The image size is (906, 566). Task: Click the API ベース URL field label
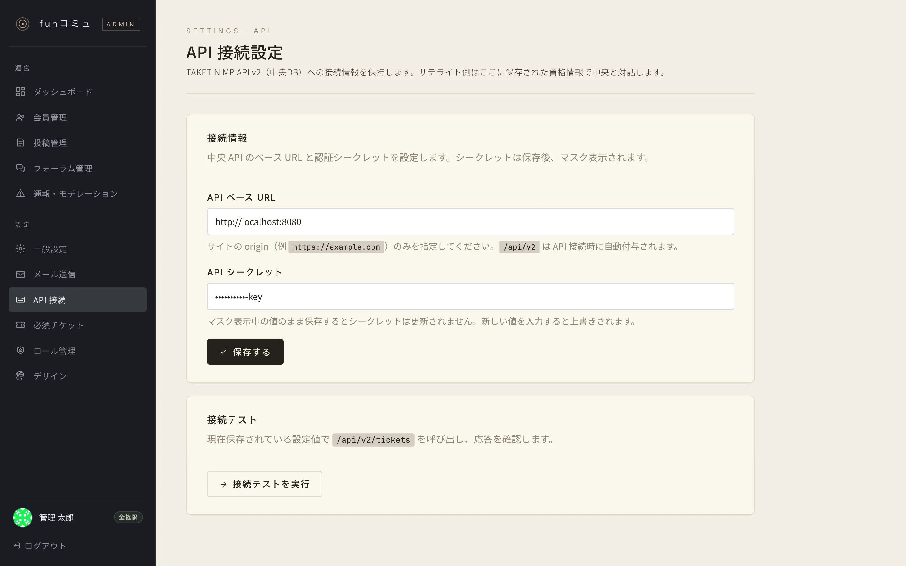pyautogui.click(x=241, y=197)
